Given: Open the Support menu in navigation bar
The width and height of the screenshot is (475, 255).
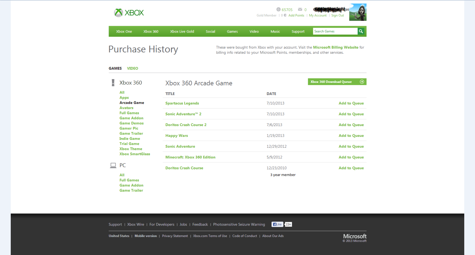Looking at the screenshot, I should click(298, 31).
